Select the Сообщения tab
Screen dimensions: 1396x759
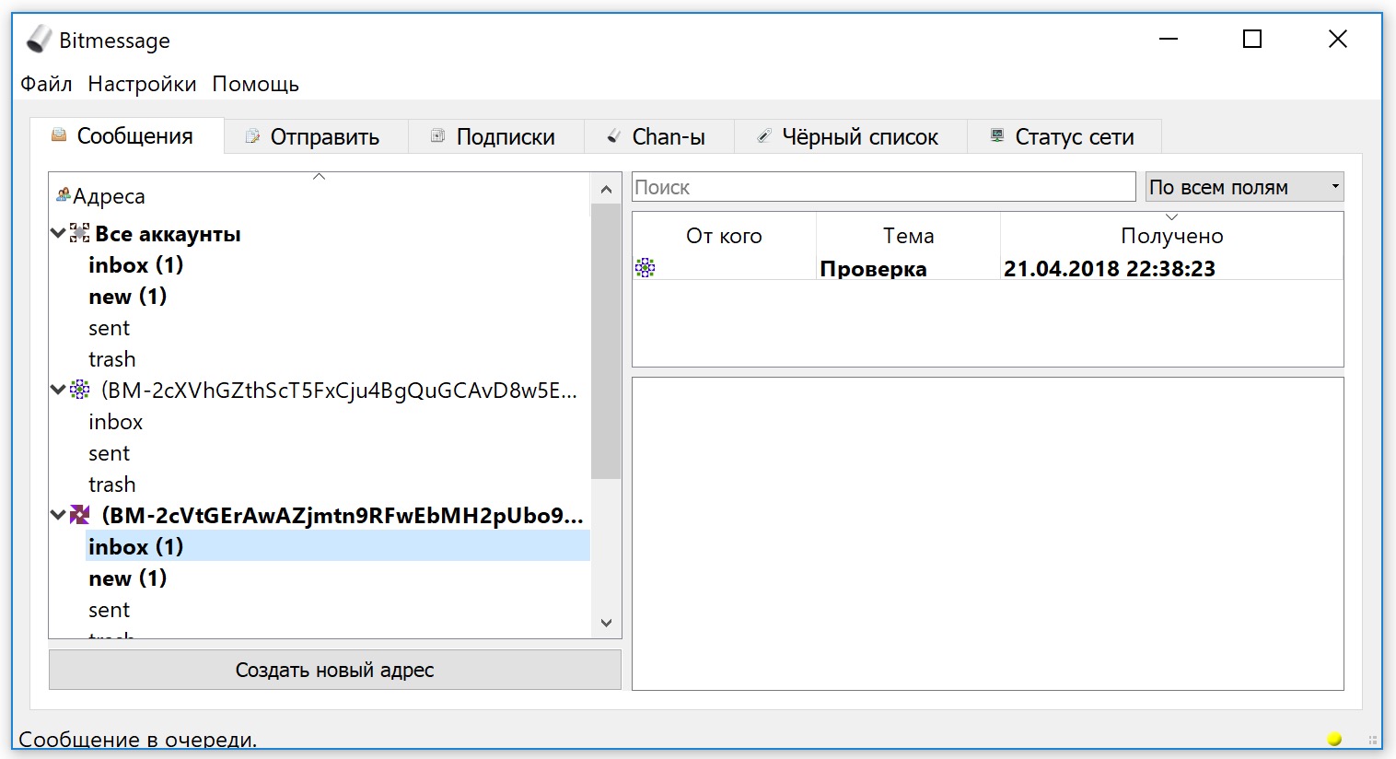click(x=127, y=135)
